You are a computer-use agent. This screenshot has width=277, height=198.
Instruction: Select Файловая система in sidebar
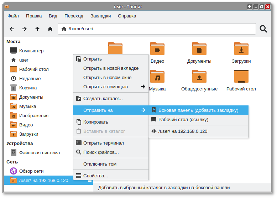click(39, 153)
